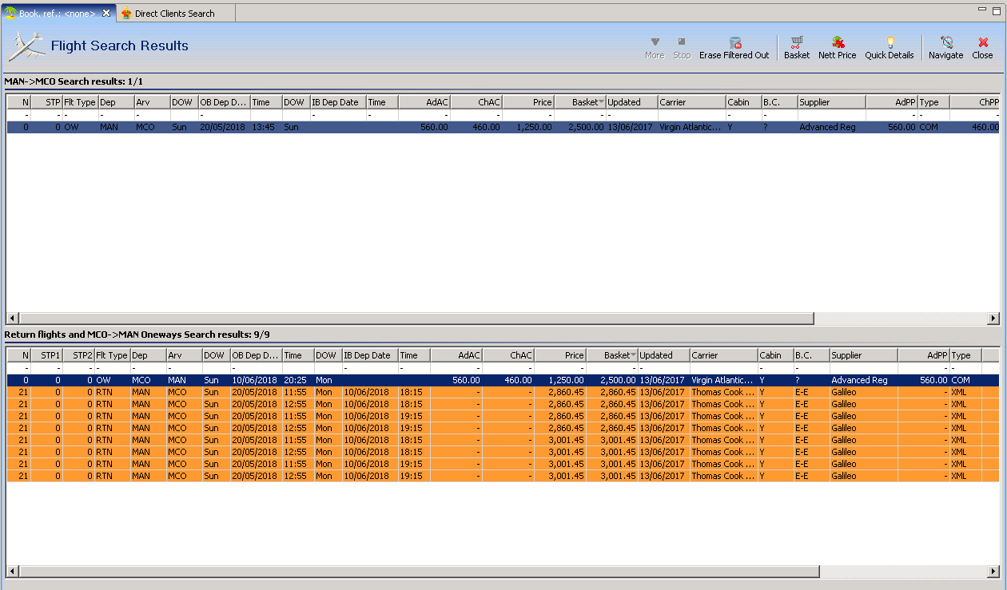Close the Book. ref. tab
This screenshot has height=590, width=1007.
click(x=106, y=13)
